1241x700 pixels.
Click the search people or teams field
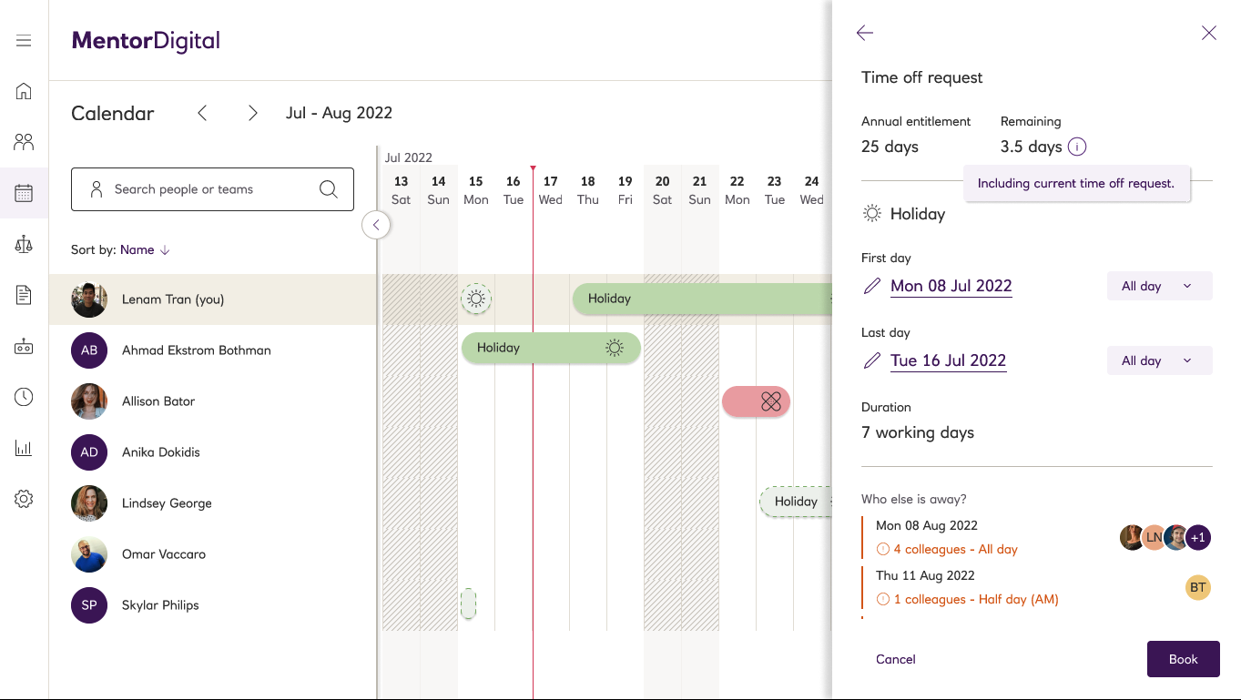tap(212, 189)
